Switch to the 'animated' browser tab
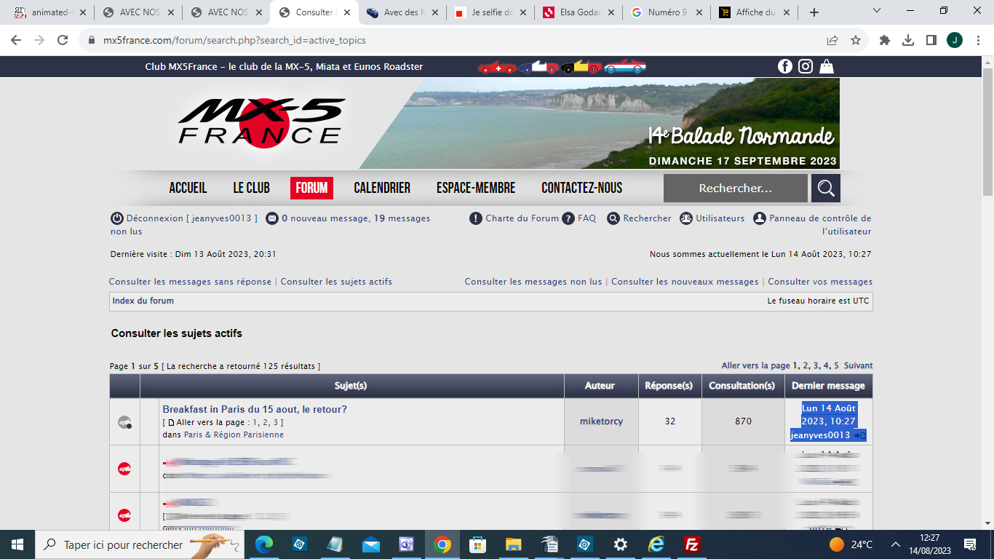 click(x=49, y=12)
